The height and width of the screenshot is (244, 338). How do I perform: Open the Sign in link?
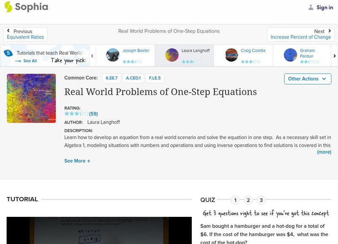coord(324,7)
